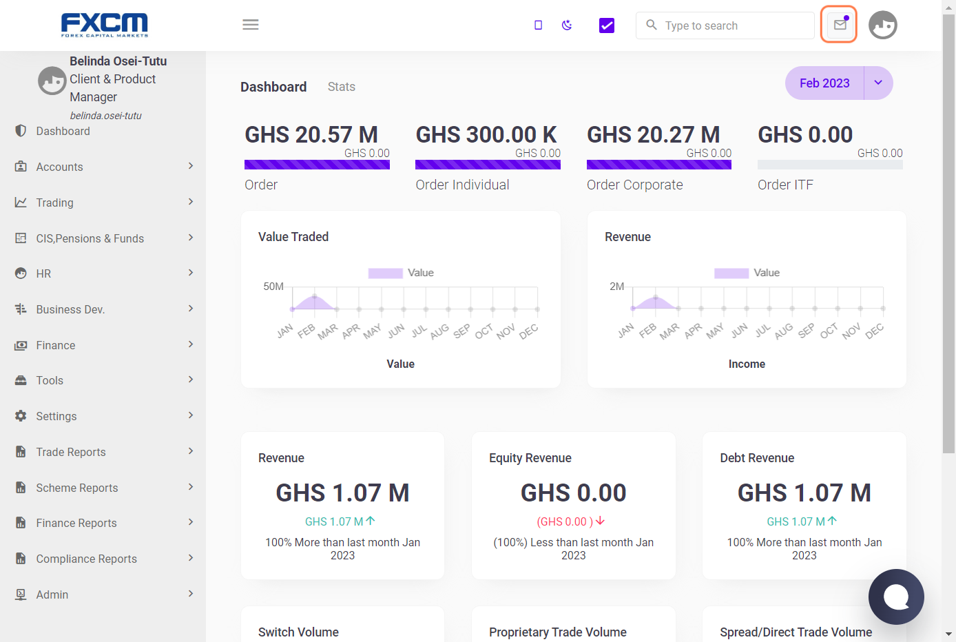
Task: Toggle the Value legend swatch in Revenue chart
Action: coord(731,273)
